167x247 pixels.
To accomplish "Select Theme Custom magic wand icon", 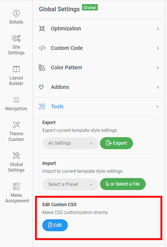I will [x=16, y=125].
